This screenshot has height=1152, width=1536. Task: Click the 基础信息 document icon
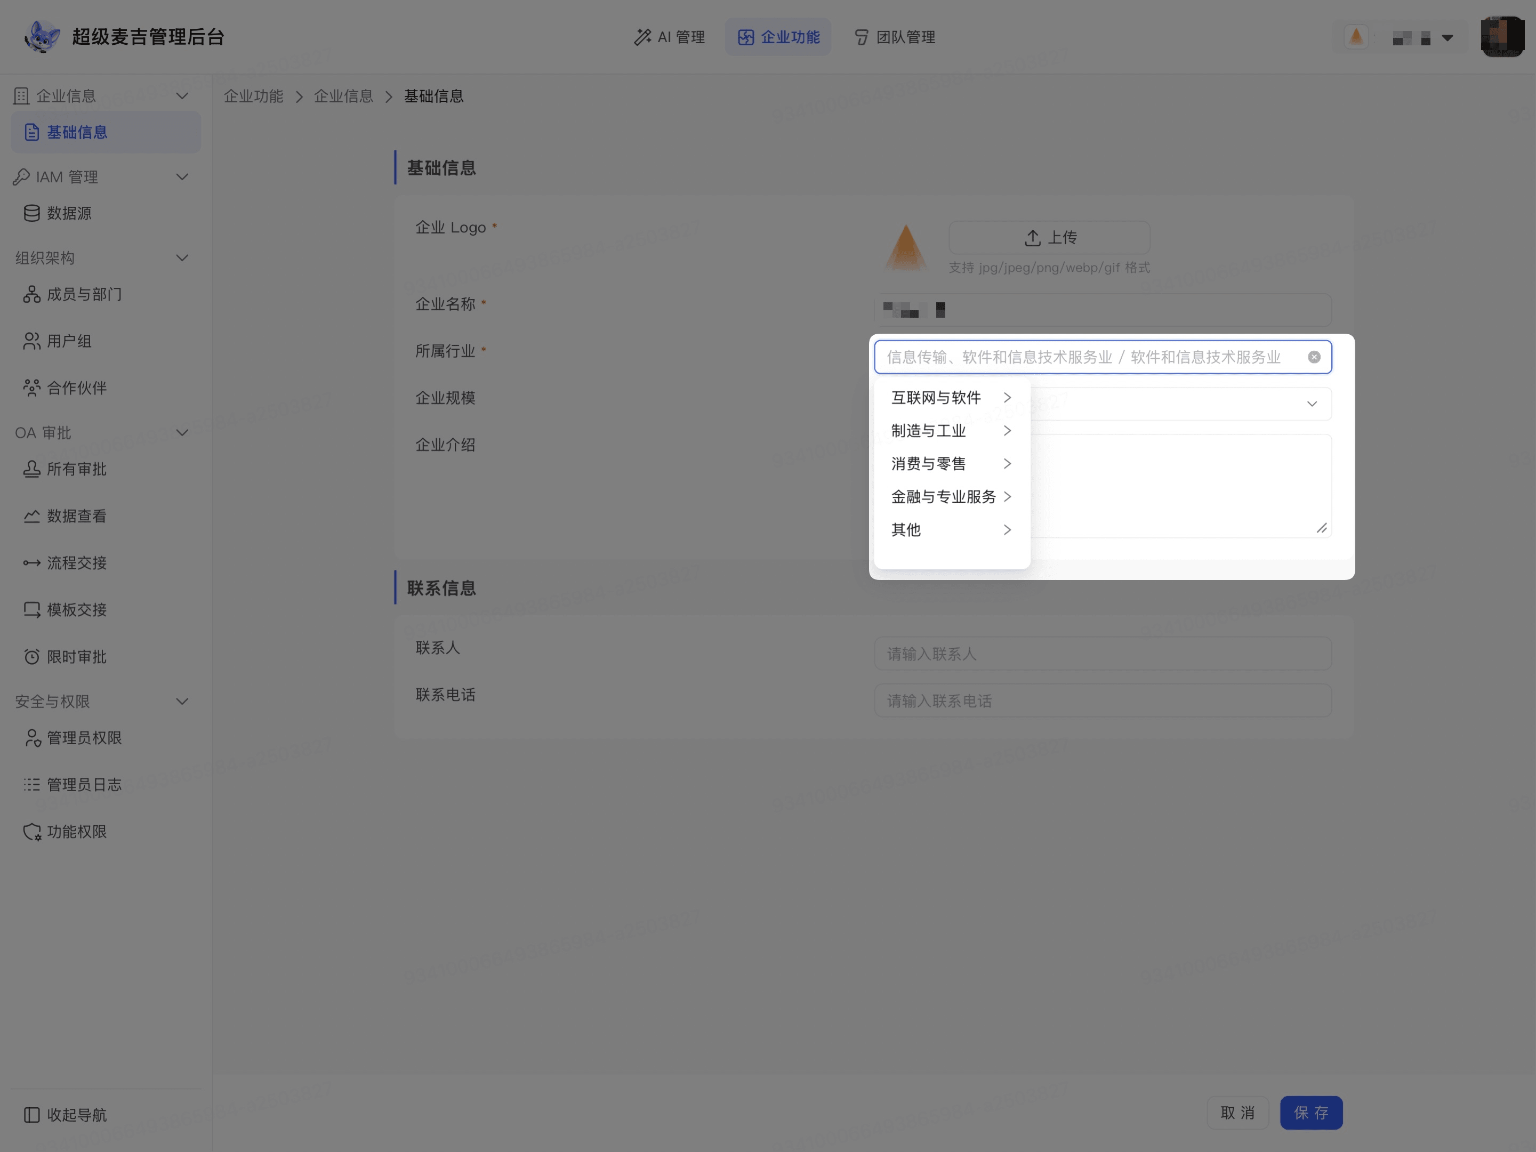(32, 132)
